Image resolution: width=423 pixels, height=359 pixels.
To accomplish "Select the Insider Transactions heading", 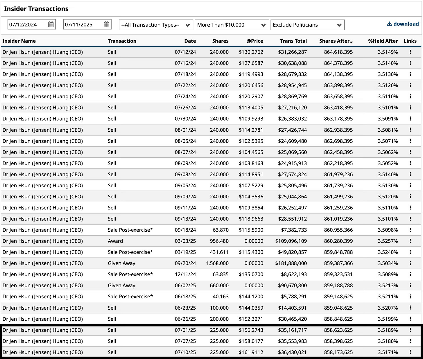I will coord(36,9).
